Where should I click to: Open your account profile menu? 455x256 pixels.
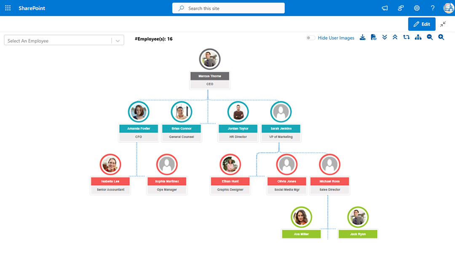[447, 8]
